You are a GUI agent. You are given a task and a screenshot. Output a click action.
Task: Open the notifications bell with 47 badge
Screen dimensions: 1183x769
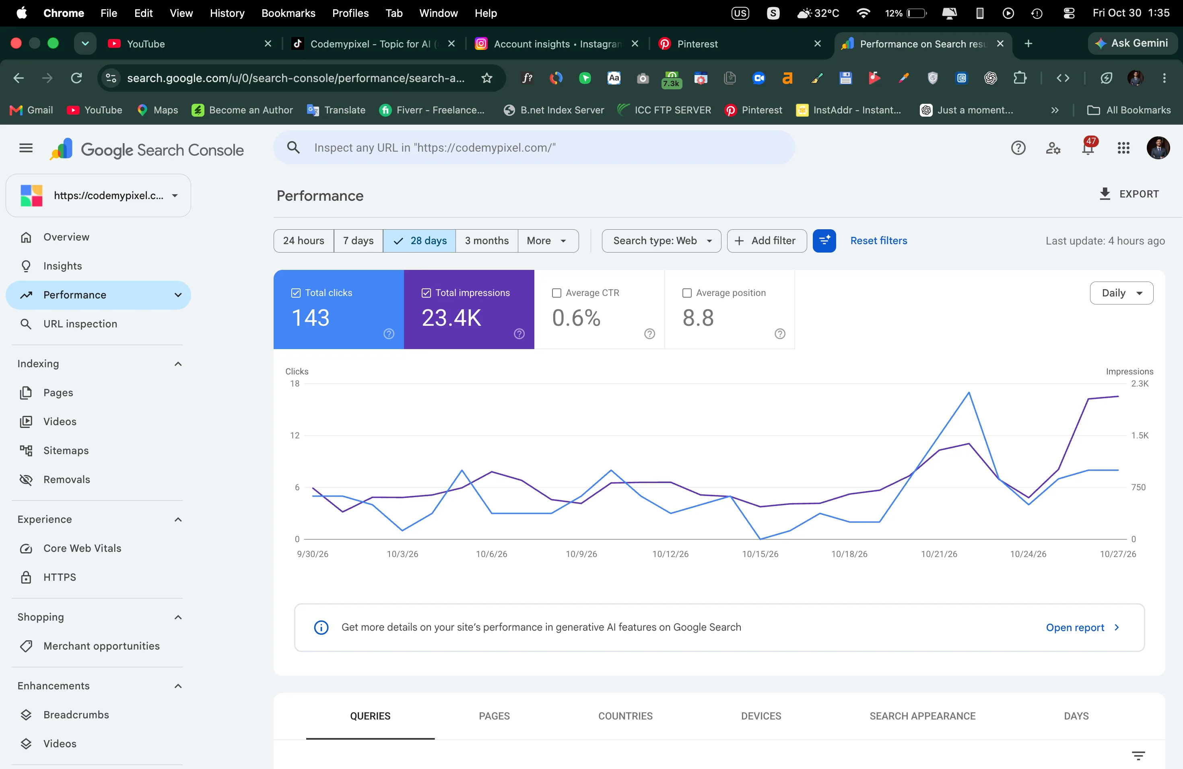(x=1088, y=148)
